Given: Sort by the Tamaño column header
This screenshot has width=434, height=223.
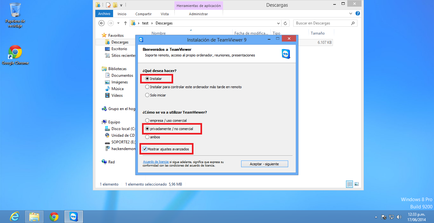Looking at the screenshot, I should click(318, 33).
